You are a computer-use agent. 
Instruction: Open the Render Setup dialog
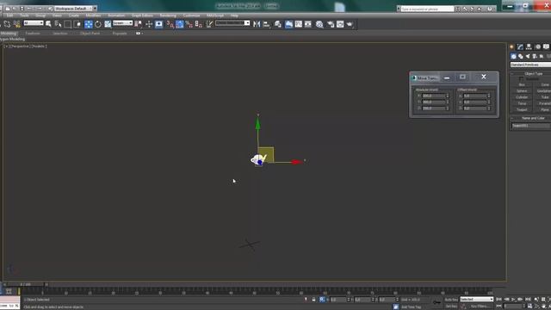coord(331,24)
